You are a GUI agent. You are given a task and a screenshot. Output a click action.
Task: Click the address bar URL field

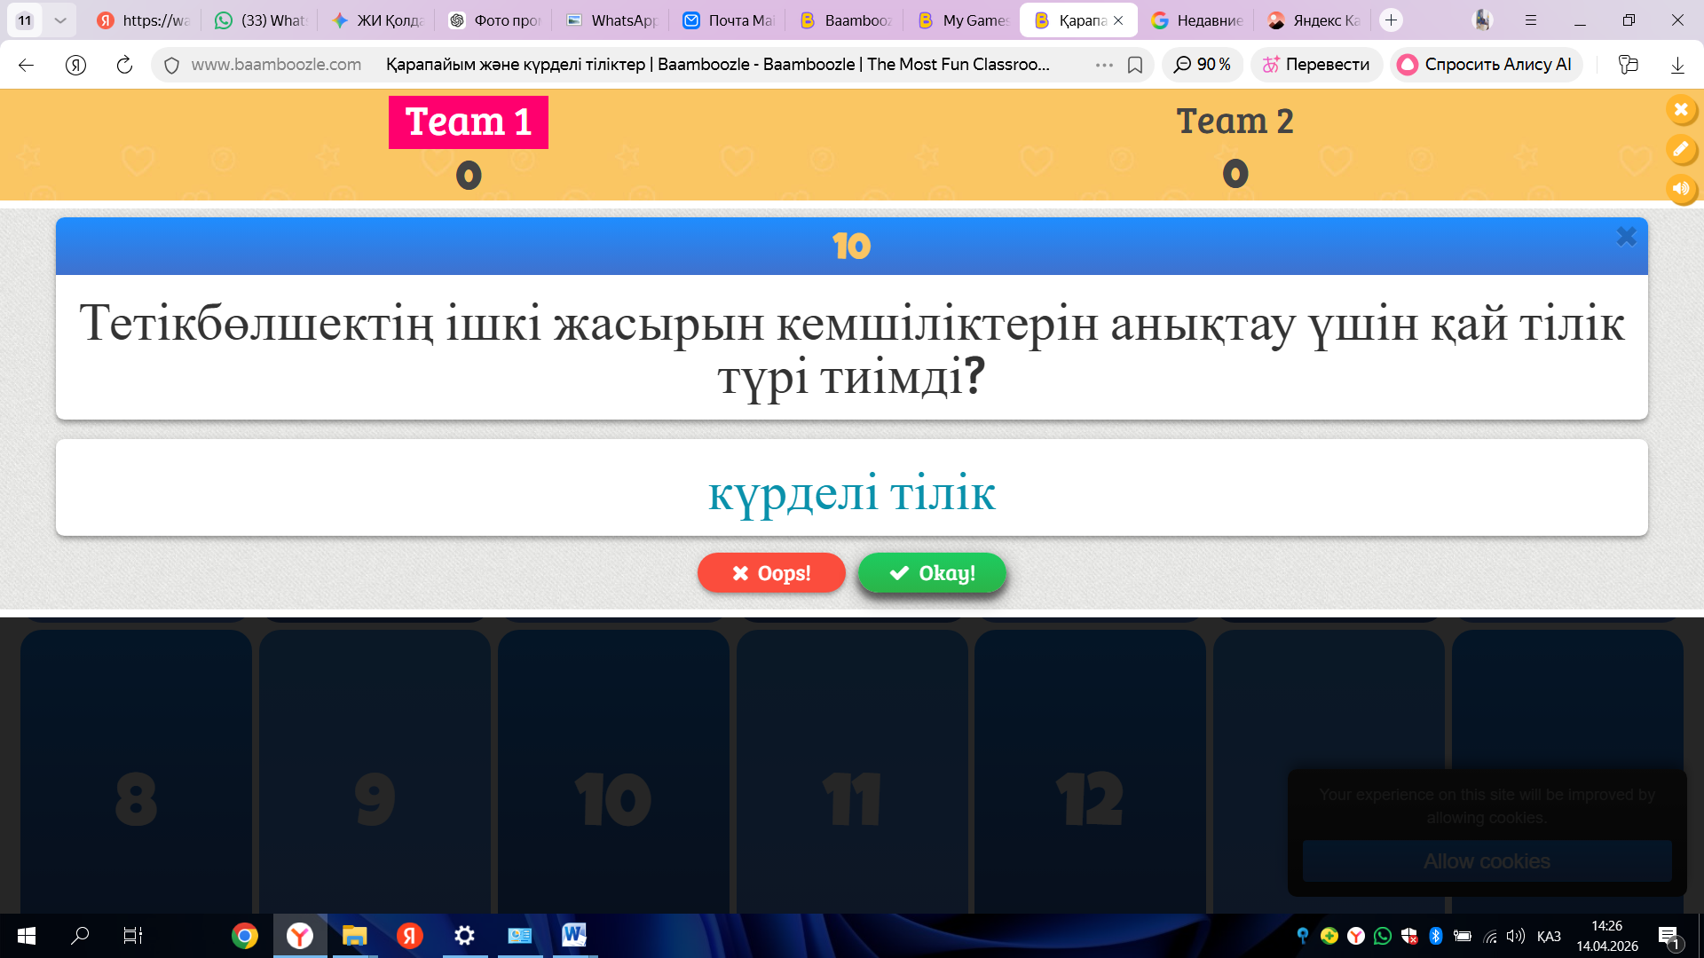tap(621, 65)
